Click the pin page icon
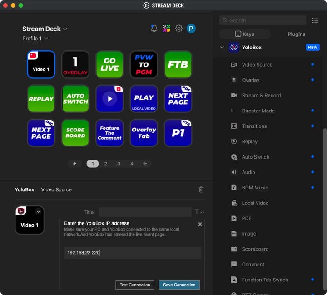Screen dimensions: 327x295 click(x=74, y=164)
